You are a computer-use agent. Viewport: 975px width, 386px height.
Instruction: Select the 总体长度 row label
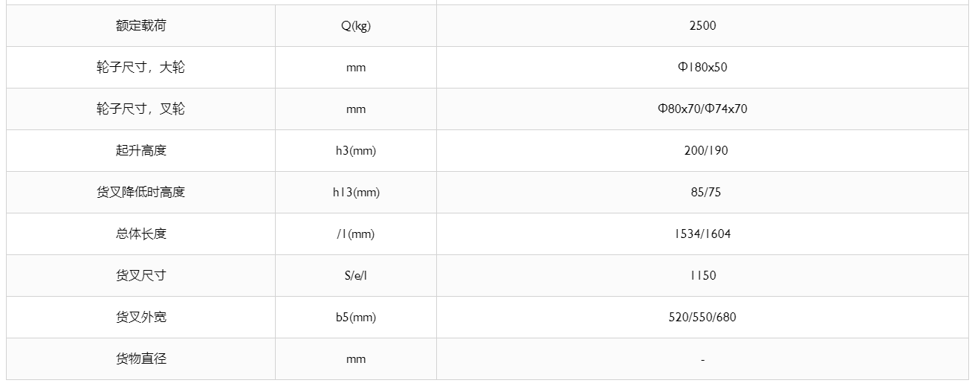[x=140, y=234]
